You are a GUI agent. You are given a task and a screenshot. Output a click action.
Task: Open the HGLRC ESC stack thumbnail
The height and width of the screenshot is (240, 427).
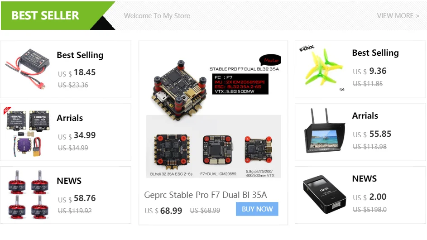(28, 132)
